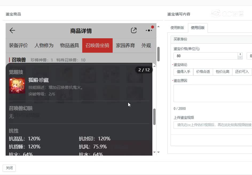Select the 外观 tab
Viewport: 252px width, 175px height.
click(x=146, y=45)
